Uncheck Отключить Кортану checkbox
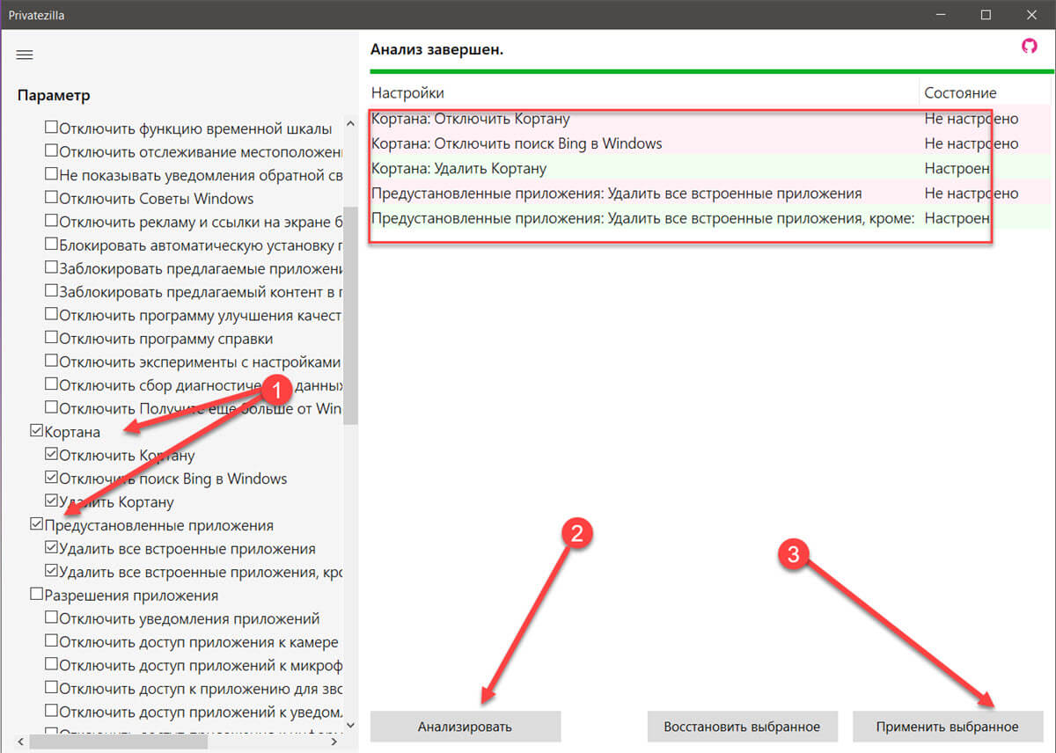 click(51, 455)
